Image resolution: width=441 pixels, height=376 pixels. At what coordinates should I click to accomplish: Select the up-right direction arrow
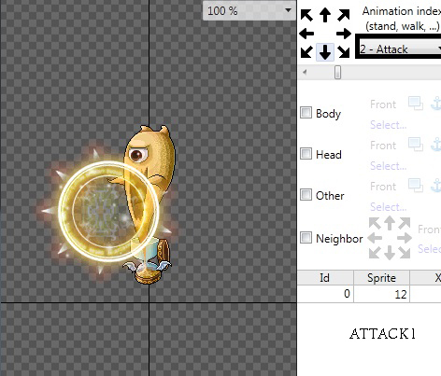pos(344,15)
